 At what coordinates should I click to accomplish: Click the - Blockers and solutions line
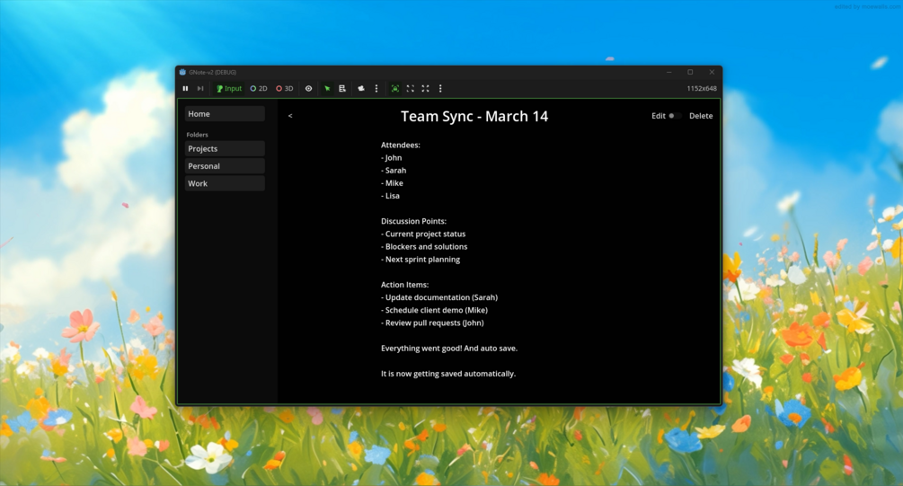[424, 246]
